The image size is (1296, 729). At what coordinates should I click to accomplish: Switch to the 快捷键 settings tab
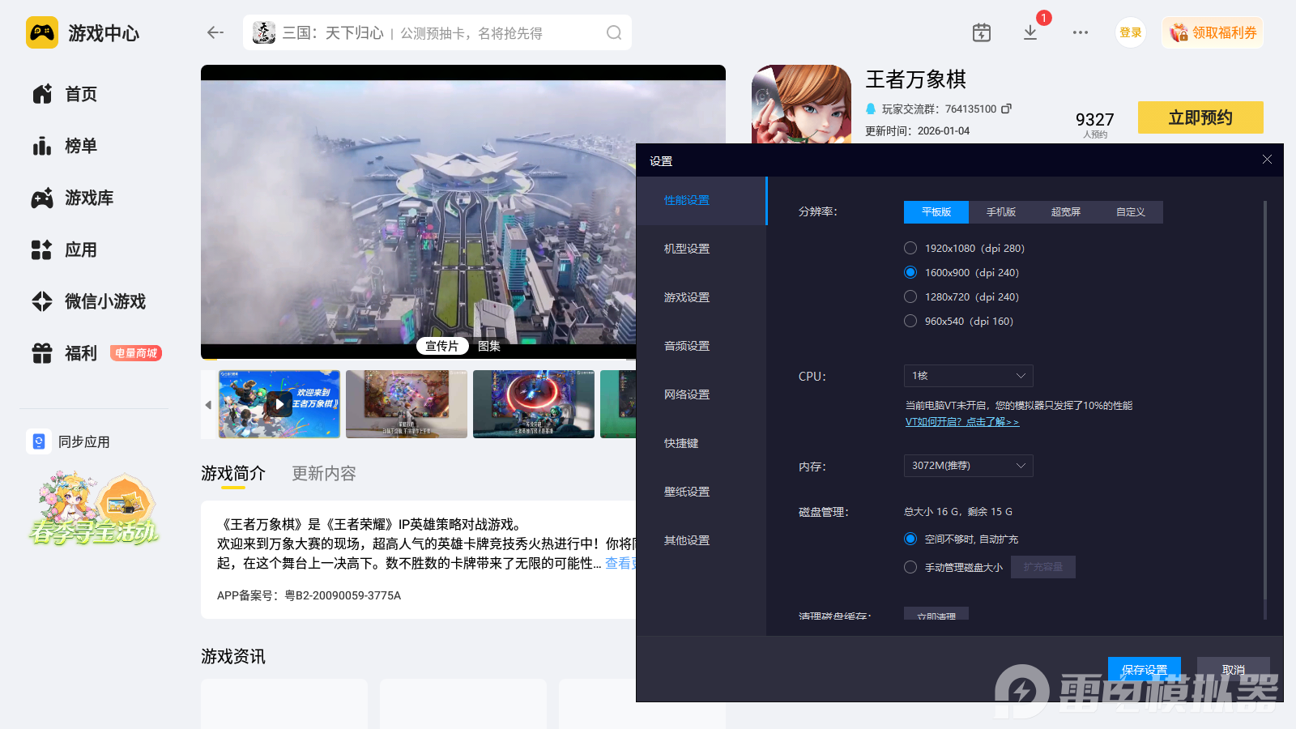point(701,443)
